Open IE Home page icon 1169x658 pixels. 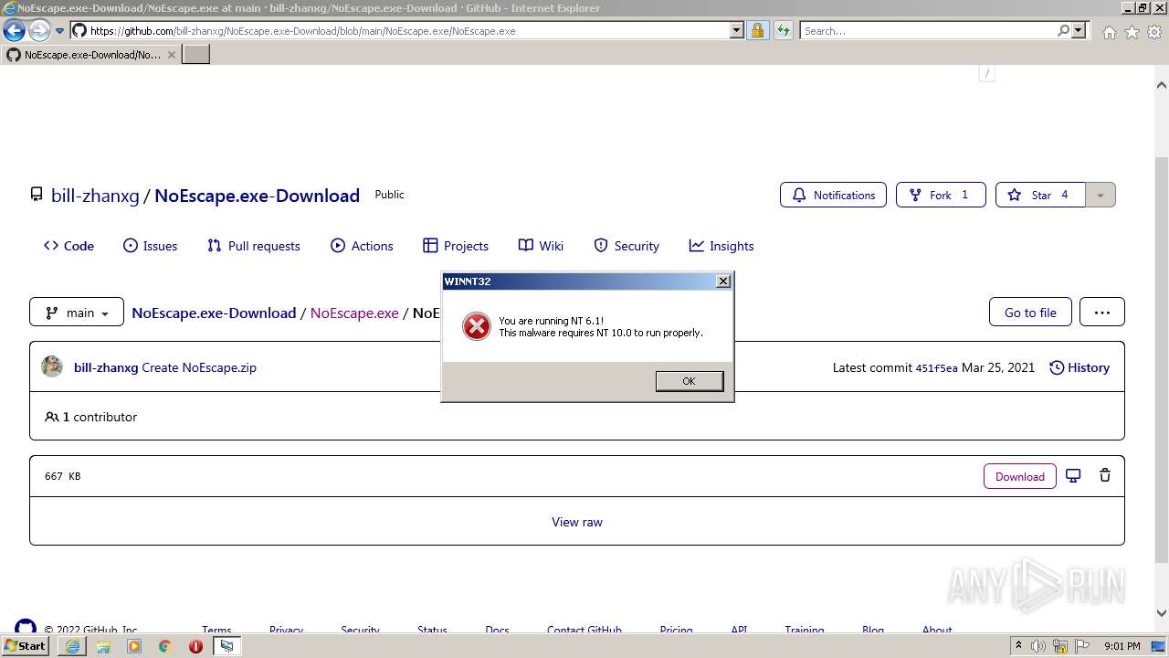(1109, 32)
